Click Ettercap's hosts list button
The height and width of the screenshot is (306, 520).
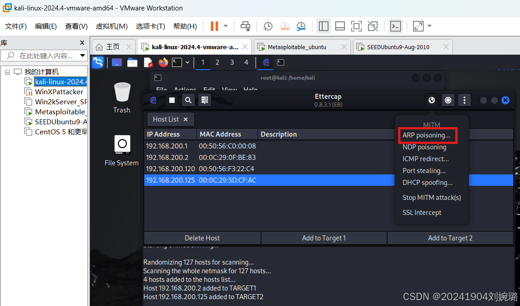(x=205, y=100)
